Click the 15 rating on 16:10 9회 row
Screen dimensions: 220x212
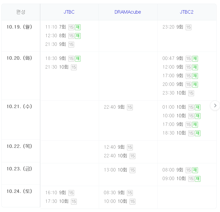pyautogui.click(x=71, y=193)
